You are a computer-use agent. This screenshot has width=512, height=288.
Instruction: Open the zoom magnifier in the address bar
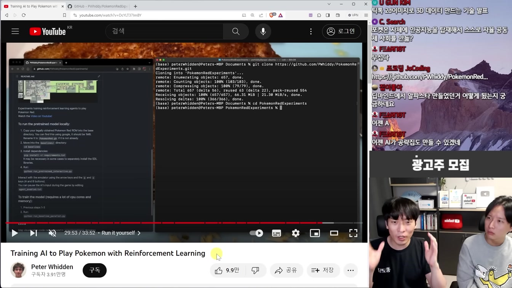(253, 15)
